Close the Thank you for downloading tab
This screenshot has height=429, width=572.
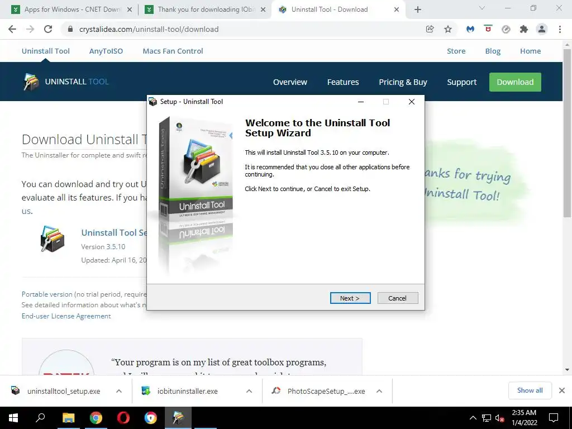(263, 9)
